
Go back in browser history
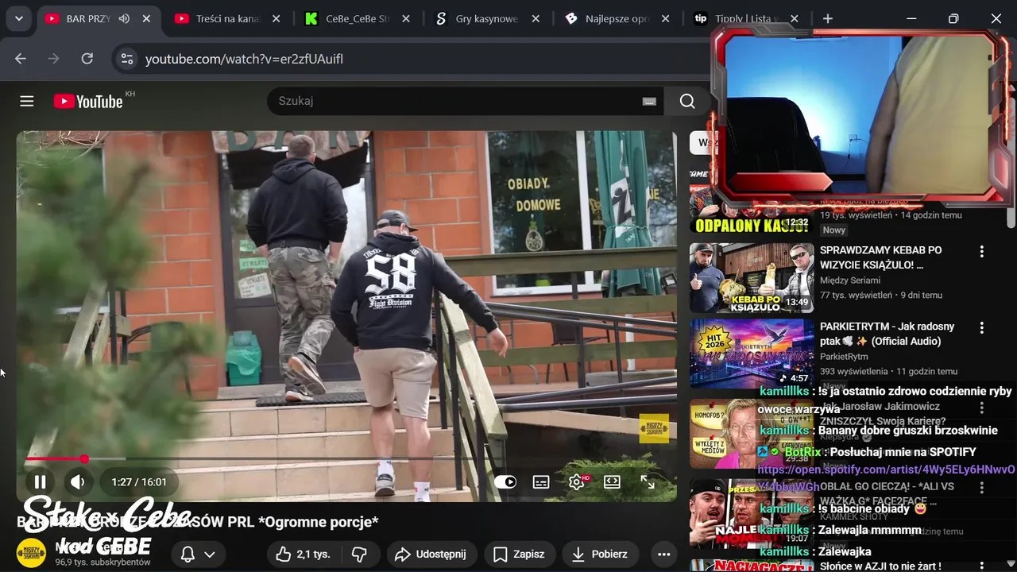(21, 59)
